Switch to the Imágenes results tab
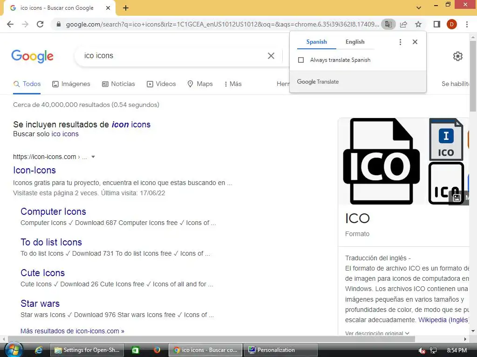The height and width of the screenshot is (357, 477). [71, 84]
